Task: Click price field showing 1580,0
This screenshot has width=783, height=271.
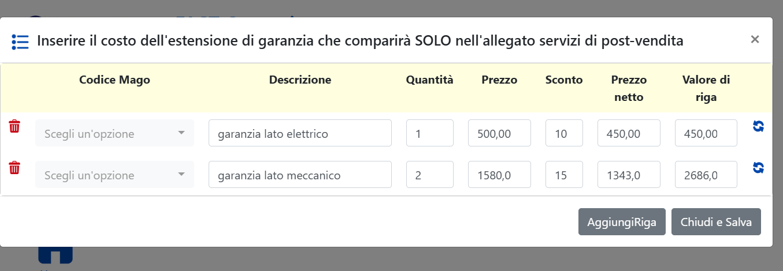Action: click(x=499, y=175)
